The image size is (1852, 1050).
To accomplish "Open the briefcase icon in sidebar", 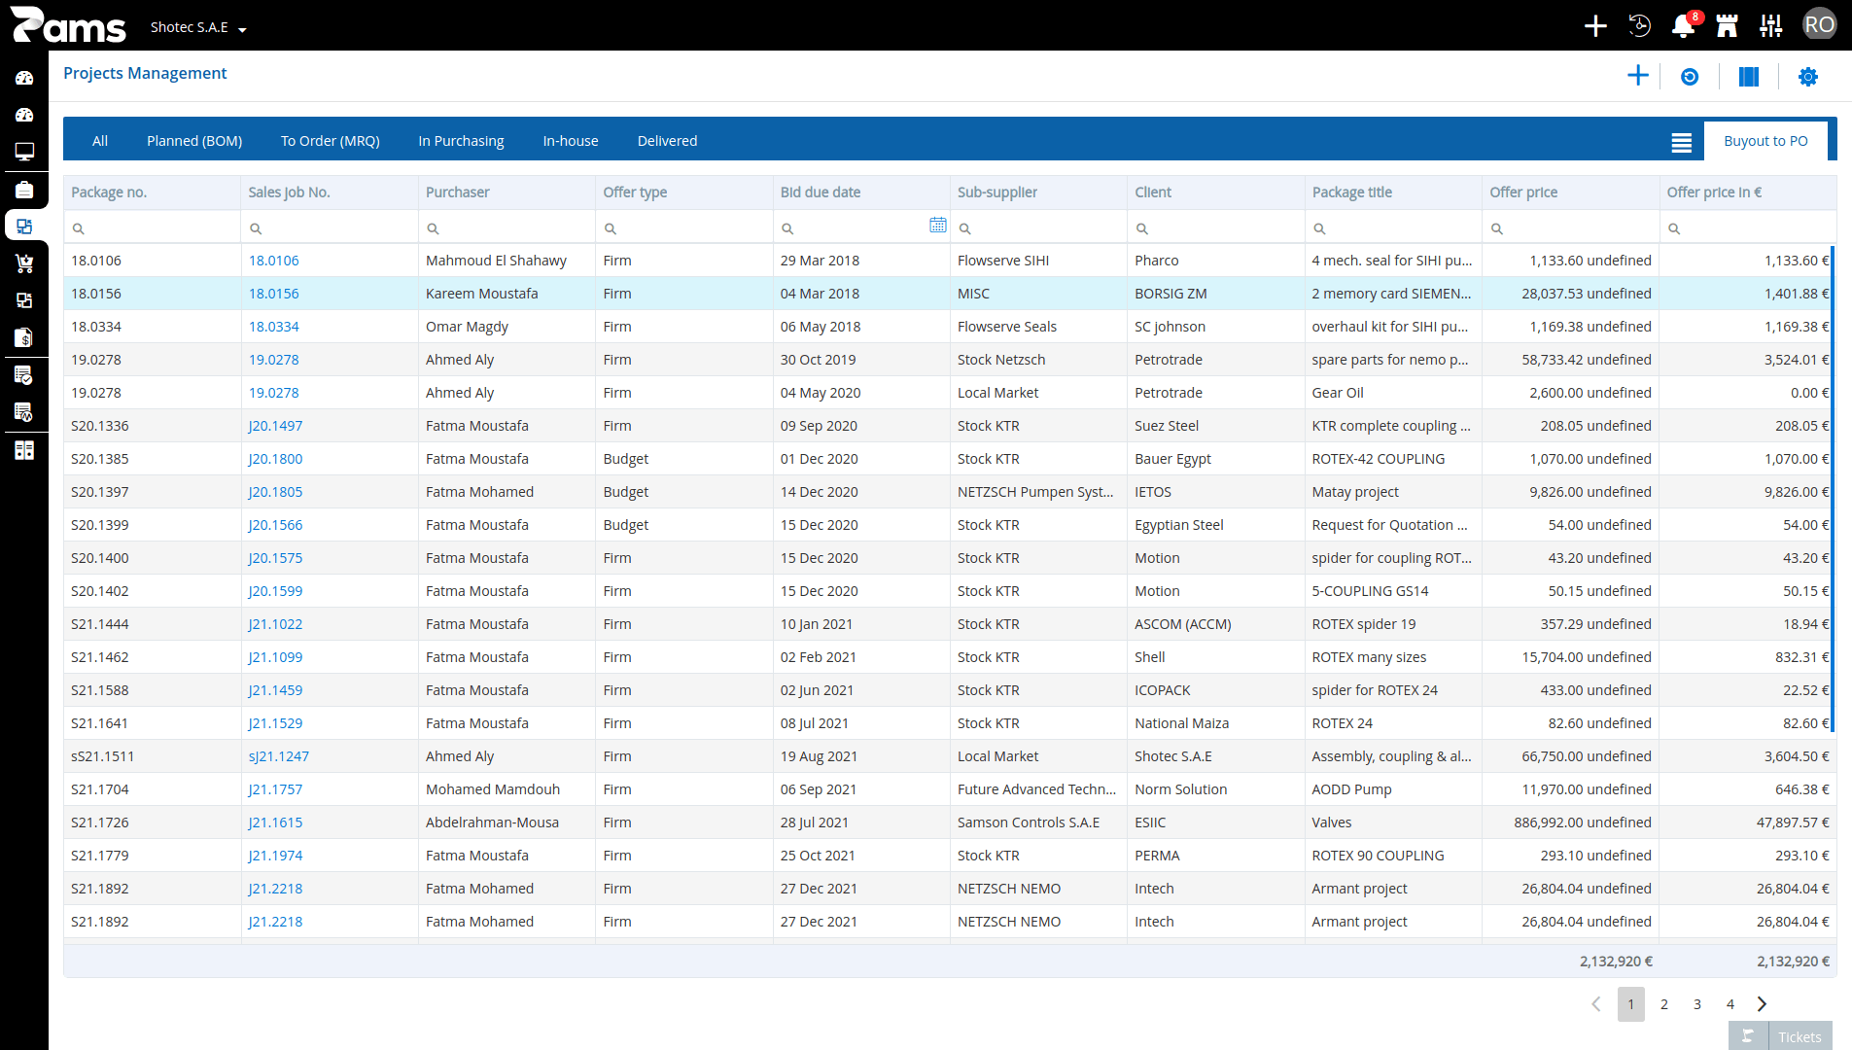I will (24, 189).
